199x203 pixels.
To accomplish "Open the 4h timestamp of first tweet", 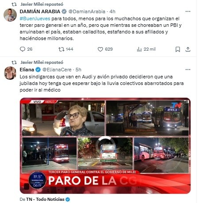I will [x=112, y=11].
